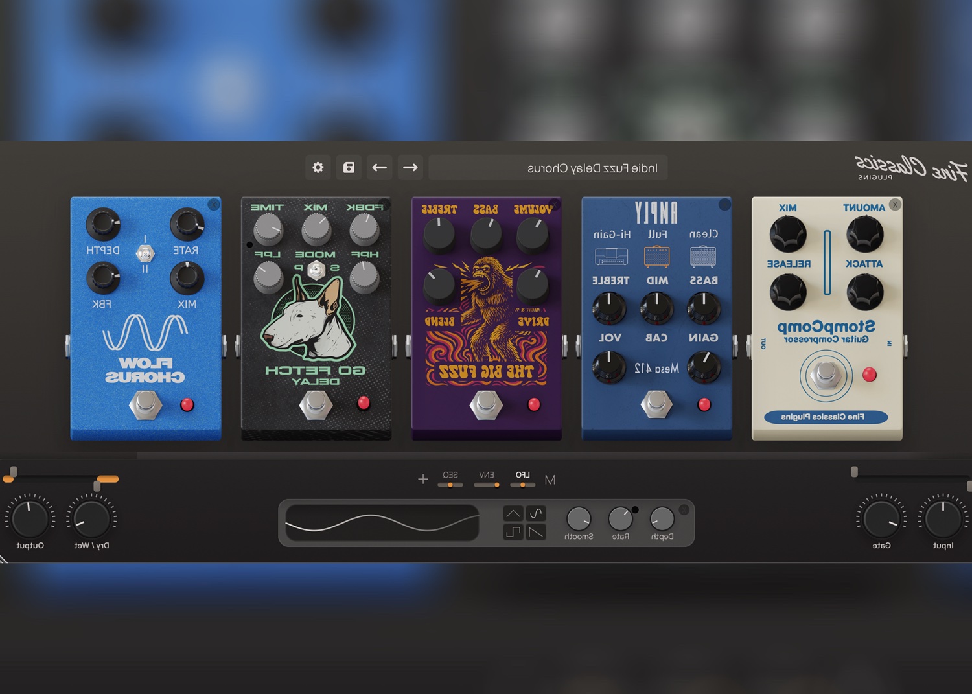Image resolution: width=972 pixels, height=694 pixels.
Task: Click the M icon beside the LFO tab
Action: click(550, 480)
